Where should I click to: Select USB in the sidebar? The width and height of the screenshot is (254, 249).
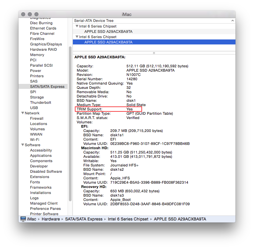[34, 108]
